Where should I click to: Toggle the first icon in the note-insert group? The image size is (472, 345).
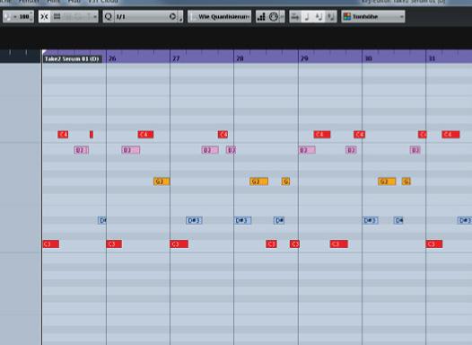295,16
